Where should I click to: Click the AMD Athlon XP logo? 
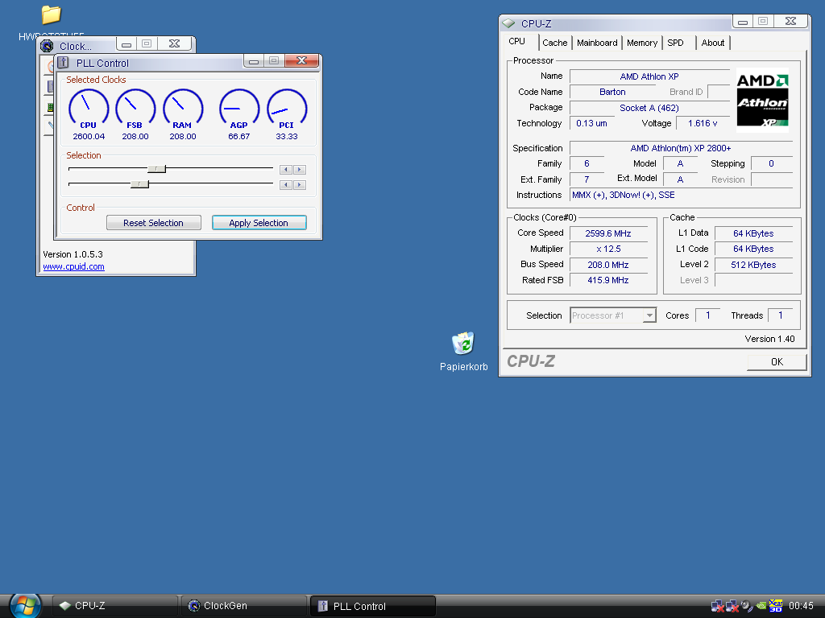click(x=762, y=100)
